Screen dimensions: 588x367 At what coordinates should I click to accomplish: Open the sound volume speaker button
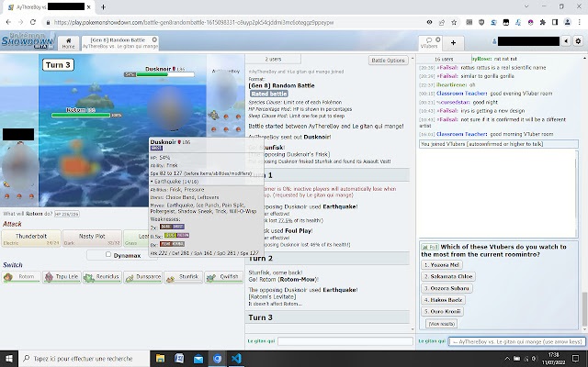tap(566, 41)
